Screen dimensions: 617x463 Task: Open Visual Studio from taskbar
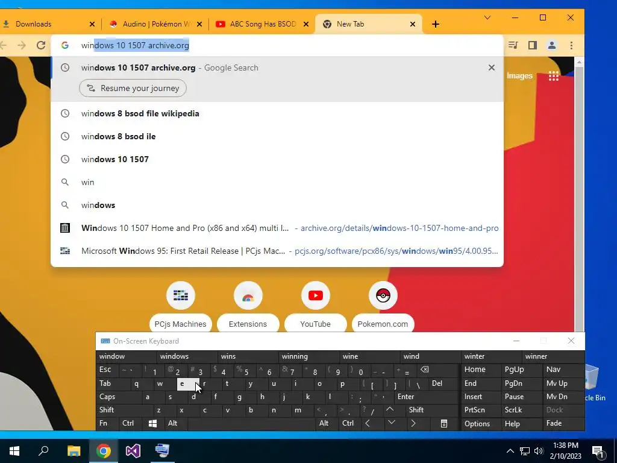coord(133,451)
